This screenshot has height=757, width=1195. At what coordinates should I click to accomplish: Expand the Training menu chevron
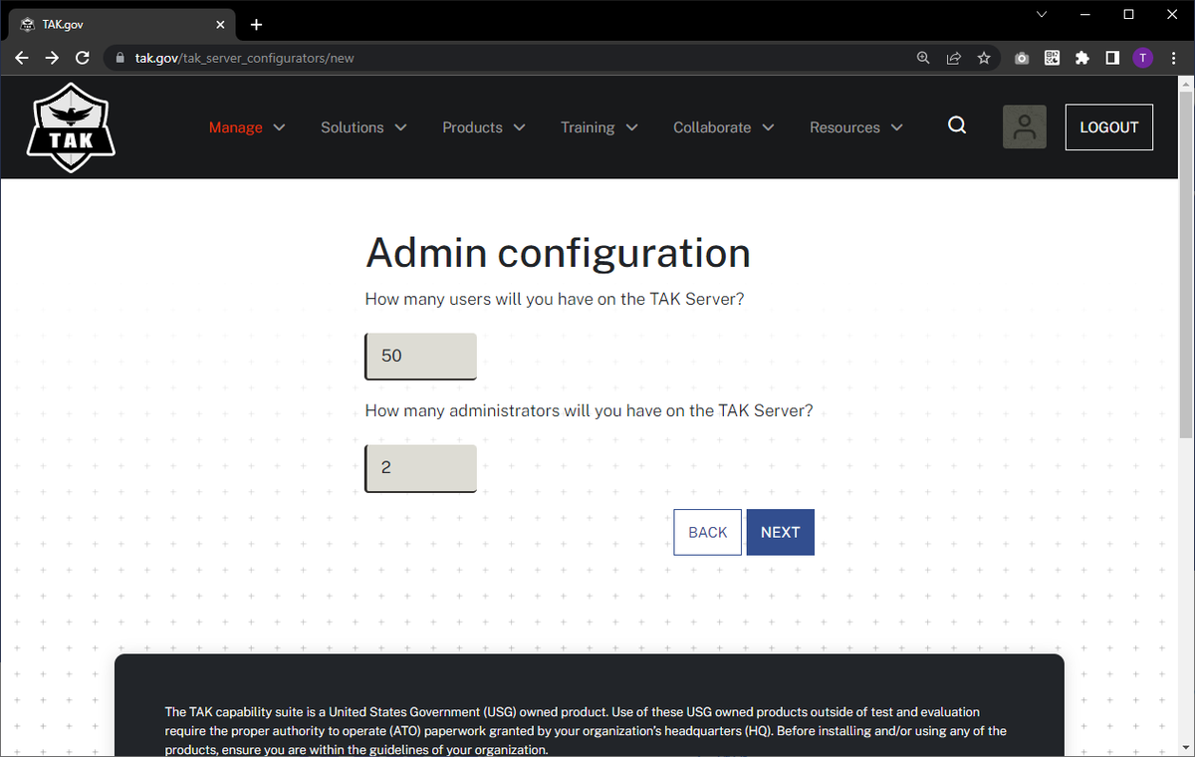tap(631, 127)
